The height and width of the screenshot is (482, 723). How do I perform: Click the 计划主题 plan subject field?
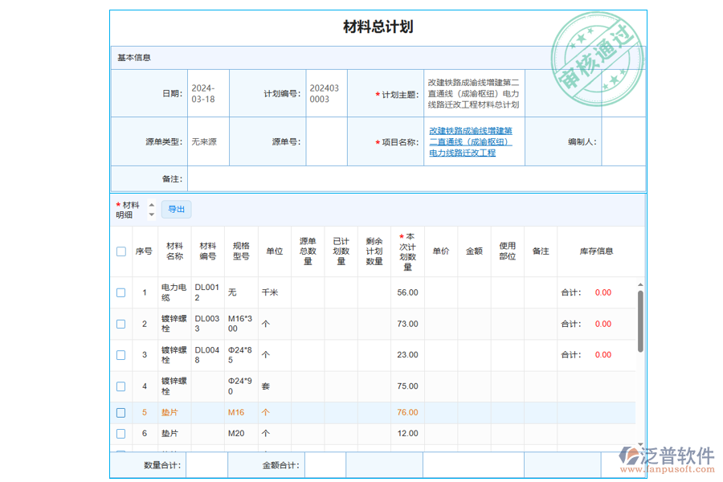(475, 92)
